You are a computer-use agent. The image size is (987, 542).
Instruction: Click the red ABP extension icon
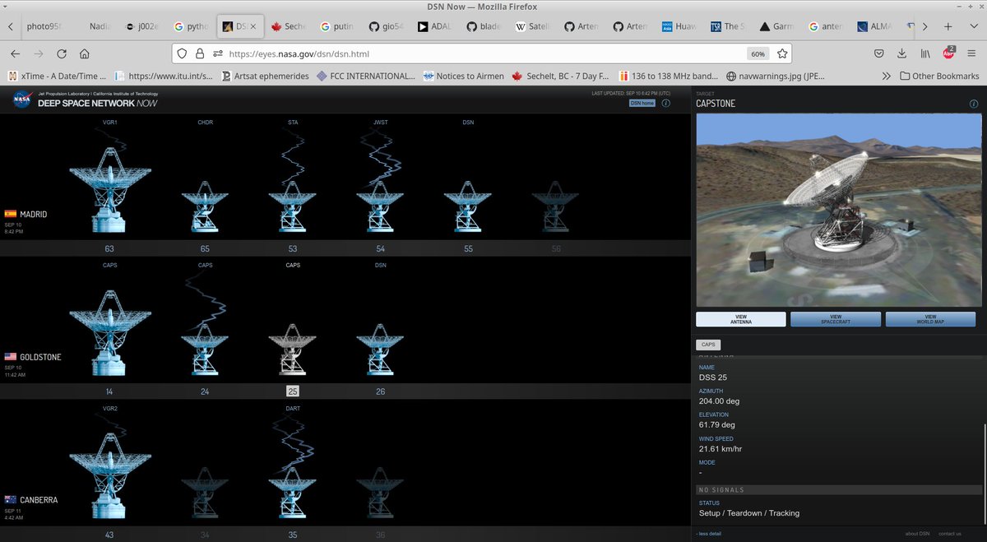948,53
